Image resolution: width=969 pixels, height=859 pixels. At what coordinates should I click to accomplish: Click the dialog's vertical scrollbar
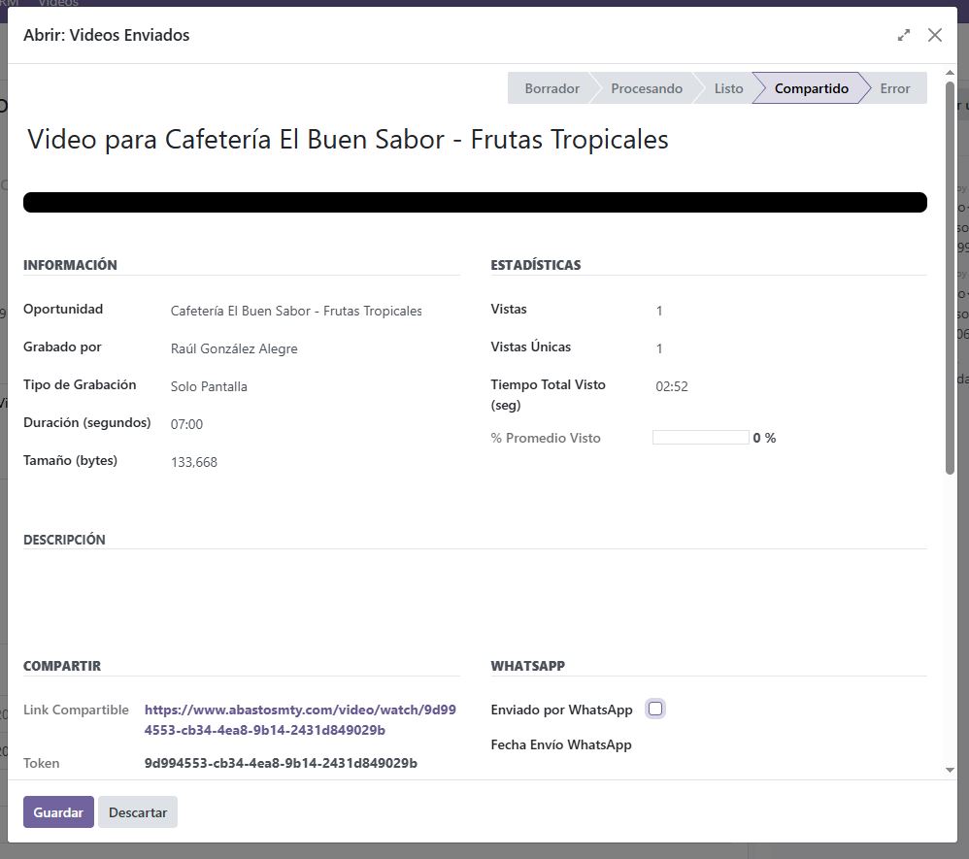point(951,291)
